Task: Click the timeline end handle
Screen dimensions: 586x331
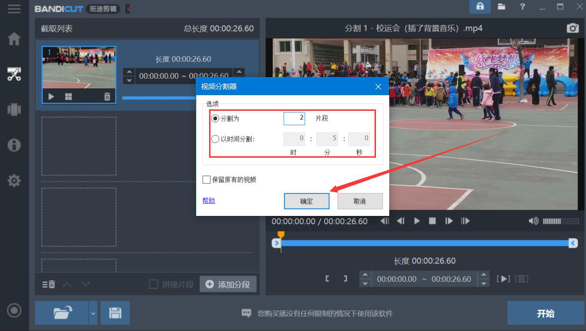Action: point(573,243)
